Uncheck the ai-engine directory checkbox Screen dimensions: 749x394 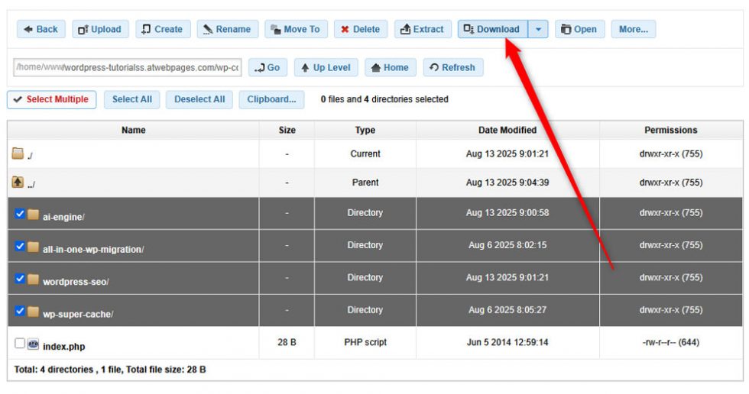20,214
